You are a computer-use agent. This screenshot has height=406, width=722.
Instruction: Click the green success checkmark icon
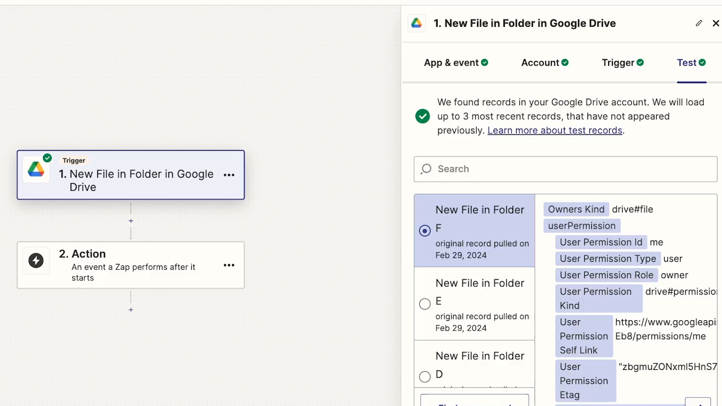pyautogui.click(x=422, y=116)
